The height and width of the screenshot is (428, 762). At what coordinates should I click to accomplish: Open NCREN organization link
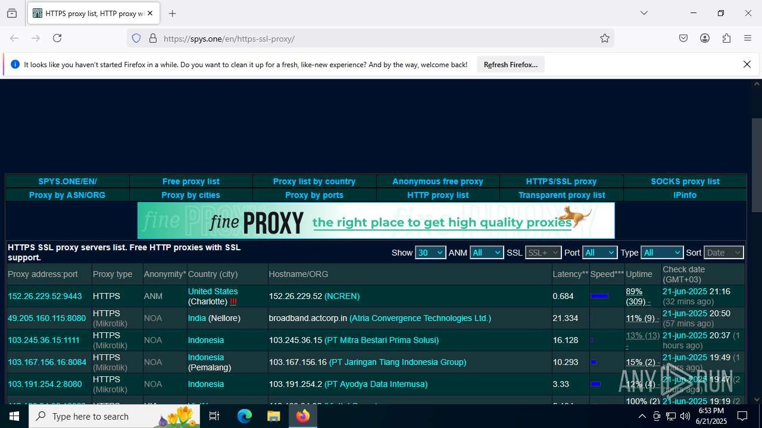coord(342,296)
